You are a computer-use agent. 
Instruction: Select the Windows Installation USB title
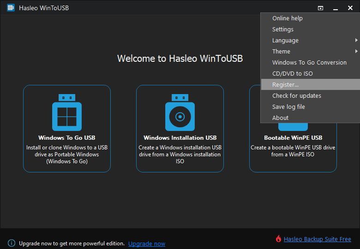pos(180,137)
